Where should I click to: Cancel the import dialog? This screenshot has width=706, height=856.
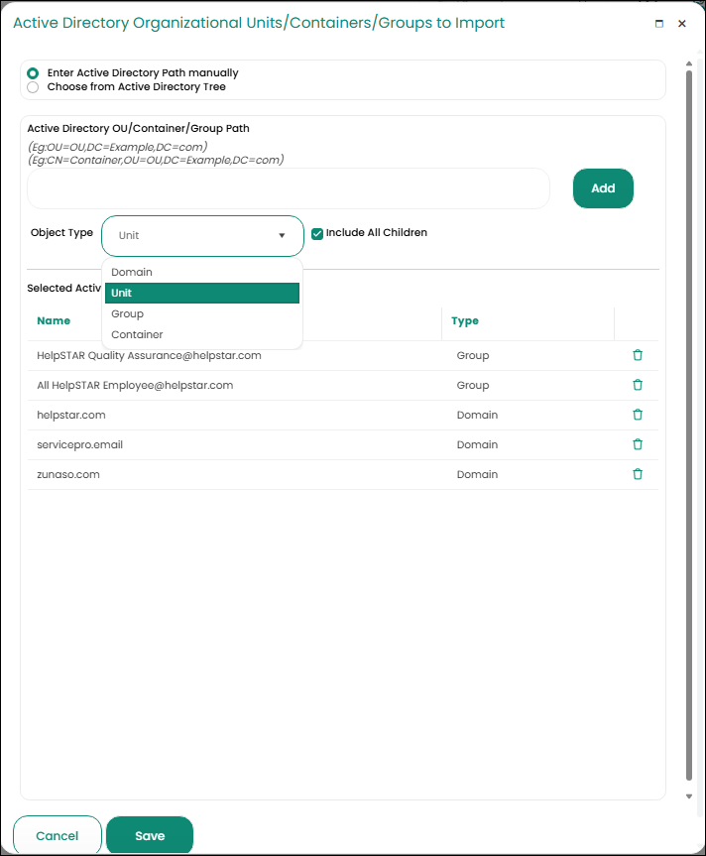click(58, 836)
